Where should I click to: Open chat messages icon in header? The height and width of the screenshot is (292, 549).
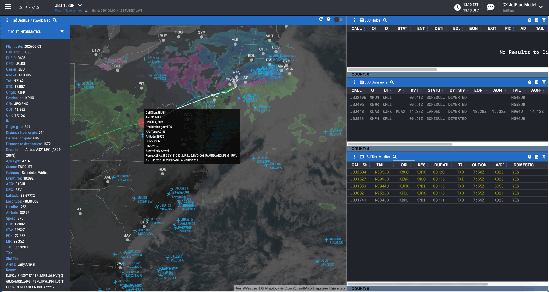(x=490, y=7)
